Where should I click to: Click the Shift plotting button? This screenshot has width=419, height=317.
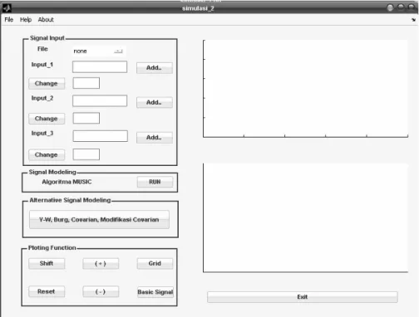[x=47, y=263]
